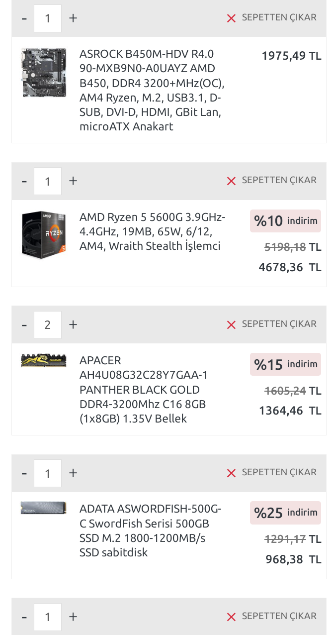Viewport: 332px width, 635px height.
Task: Click the APACER quantity field showing 2
Action: (48, 324)
